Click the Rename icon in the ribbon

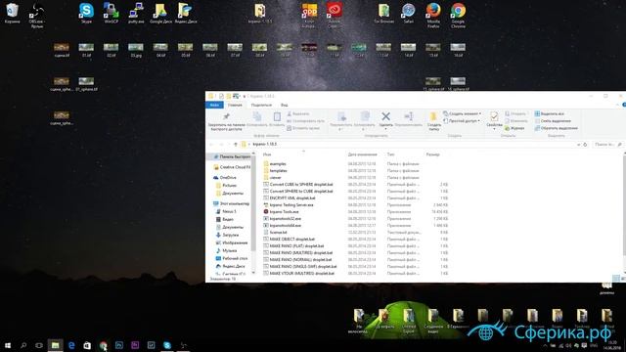click(408, 116)
